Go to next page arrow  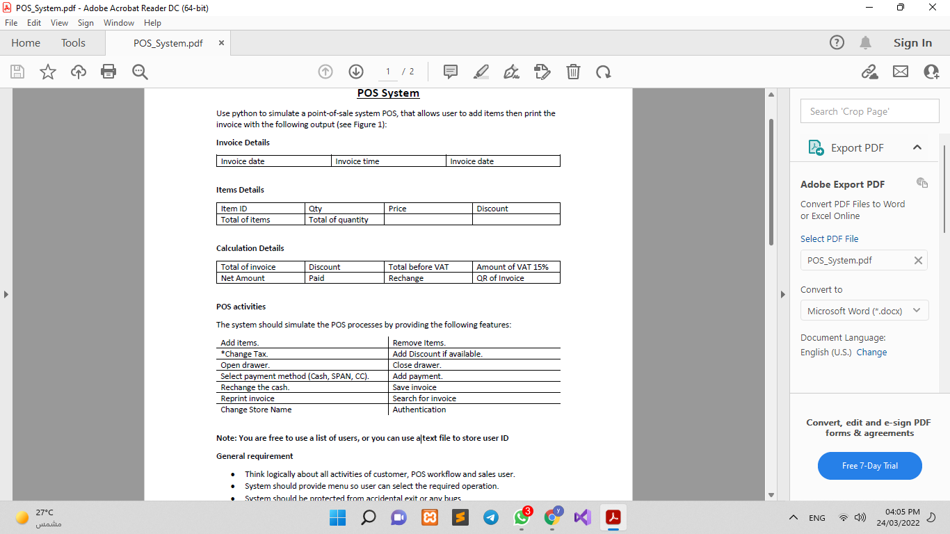coord(356,72)
